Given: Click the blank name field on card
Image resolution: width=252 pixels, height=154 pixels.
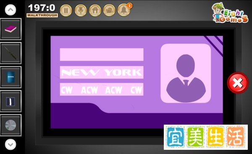Looking at the screenshot, I should tap(102, 55).
